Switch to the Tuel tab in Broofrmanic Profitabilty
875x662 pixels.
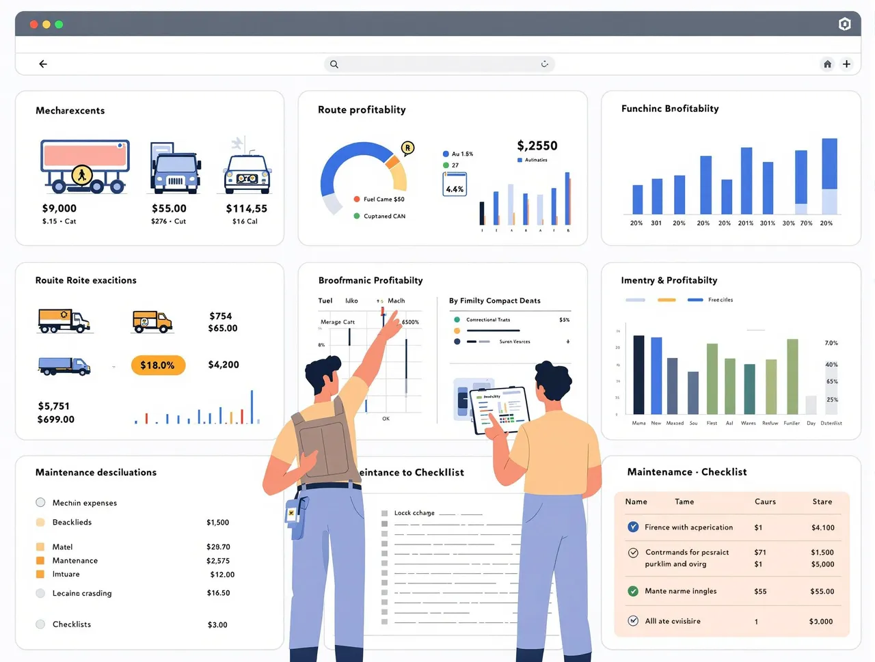[325, 301]
